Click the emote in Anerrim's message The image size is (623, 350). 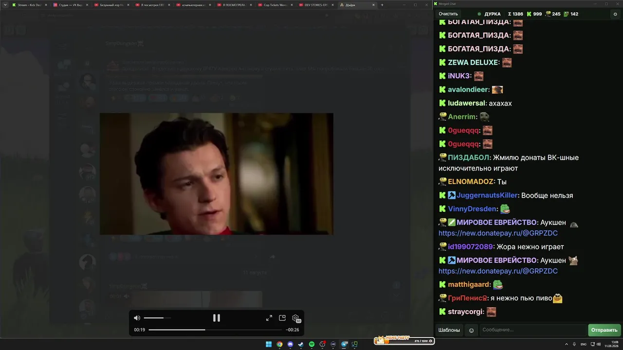[x=484, y=117]
